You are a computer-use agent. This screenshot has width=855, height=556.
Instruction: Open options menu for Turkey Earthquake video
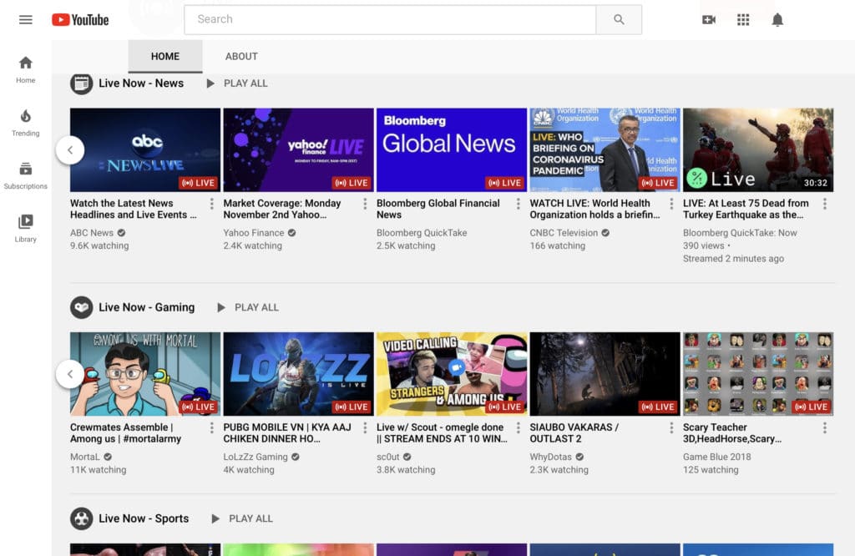click(824, 204)
